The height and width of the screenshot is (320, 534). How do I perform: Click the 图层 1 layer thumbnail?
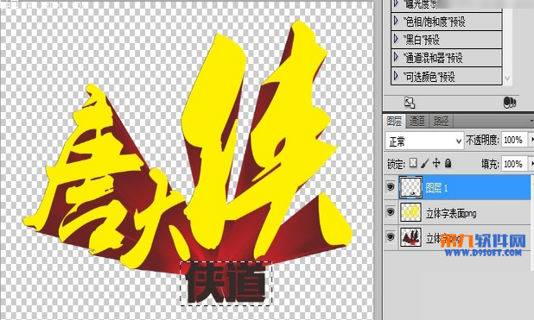tap(410, 187)
